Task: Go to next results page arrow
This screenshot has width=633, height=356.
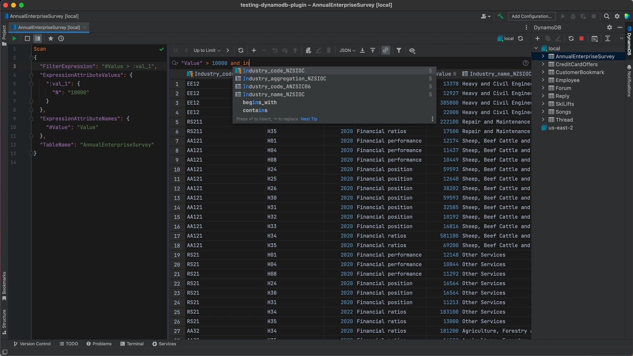Action: [x=227, y=50]
